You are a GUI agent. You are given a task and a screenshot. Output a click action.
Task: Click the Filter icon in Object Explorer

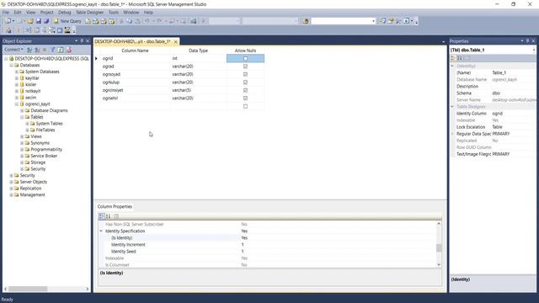[x=52, y=50]
